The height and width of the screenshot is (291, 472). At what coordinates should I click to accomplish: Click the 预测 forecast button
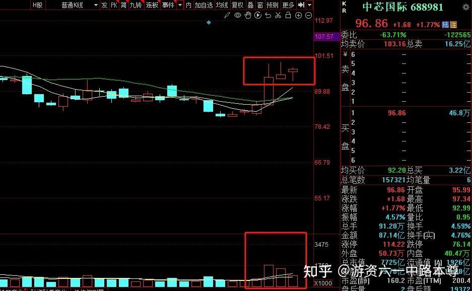pos(273,5)
